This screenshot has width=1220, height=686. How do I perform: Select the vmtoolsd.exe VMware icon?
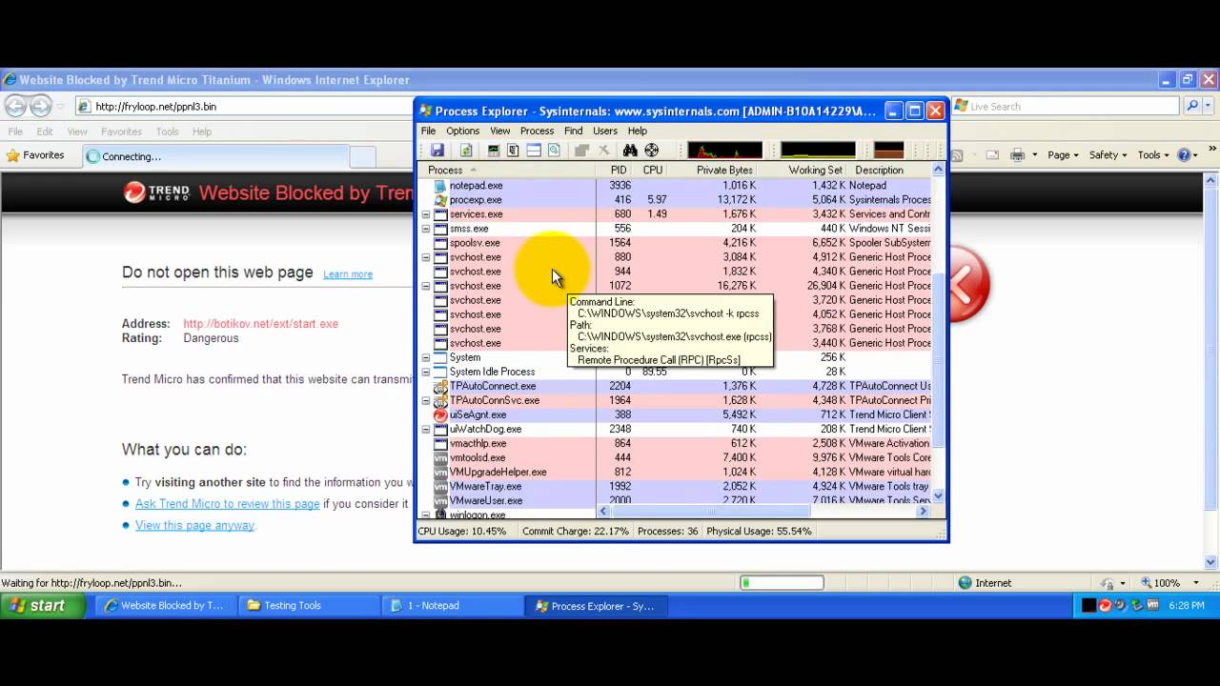[x=440, y=457]
